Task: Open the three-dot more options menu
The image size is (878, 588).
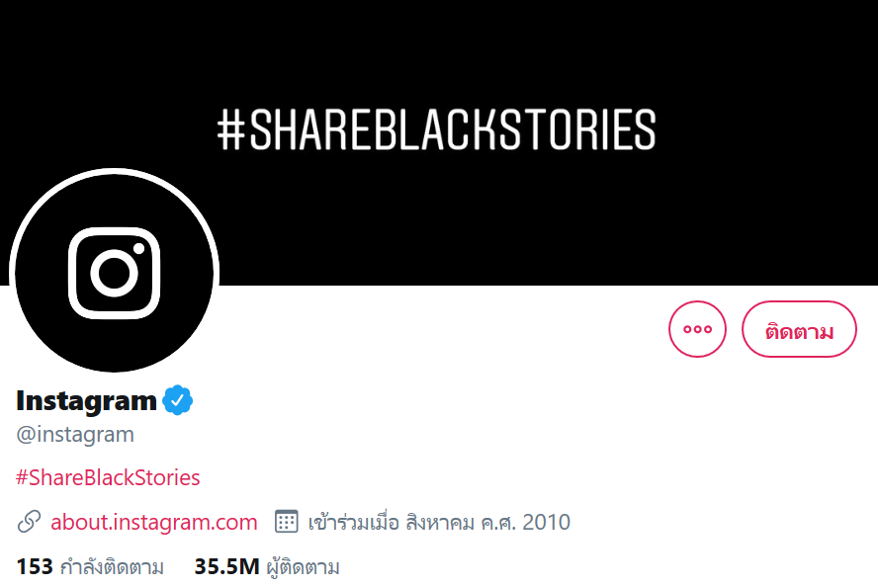Action: (x=697, y=329)
